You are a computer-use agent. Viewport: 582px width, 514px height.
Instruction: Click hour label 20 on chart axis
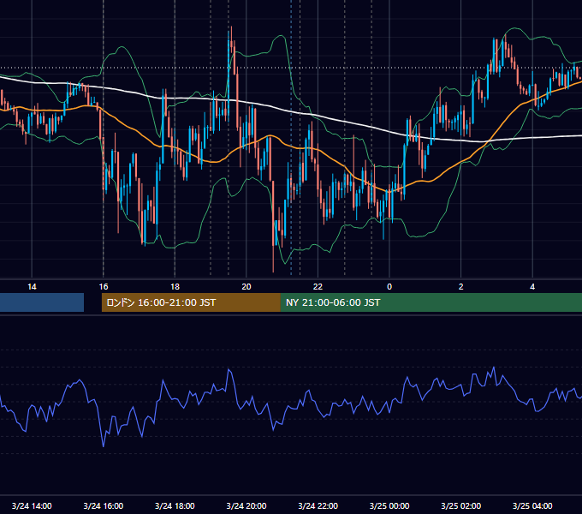coord(246,287)
